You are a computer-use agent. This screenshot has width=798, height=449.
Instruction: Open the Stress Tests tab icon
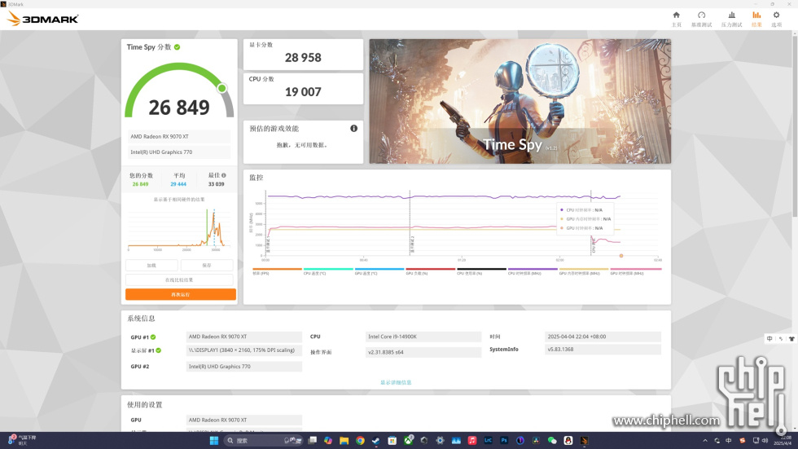[731, 15]
